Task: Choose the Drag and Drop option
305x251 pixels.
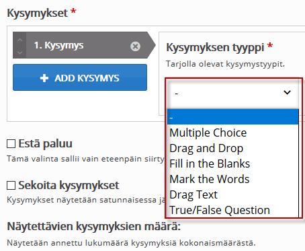Action: pos(233,148)
